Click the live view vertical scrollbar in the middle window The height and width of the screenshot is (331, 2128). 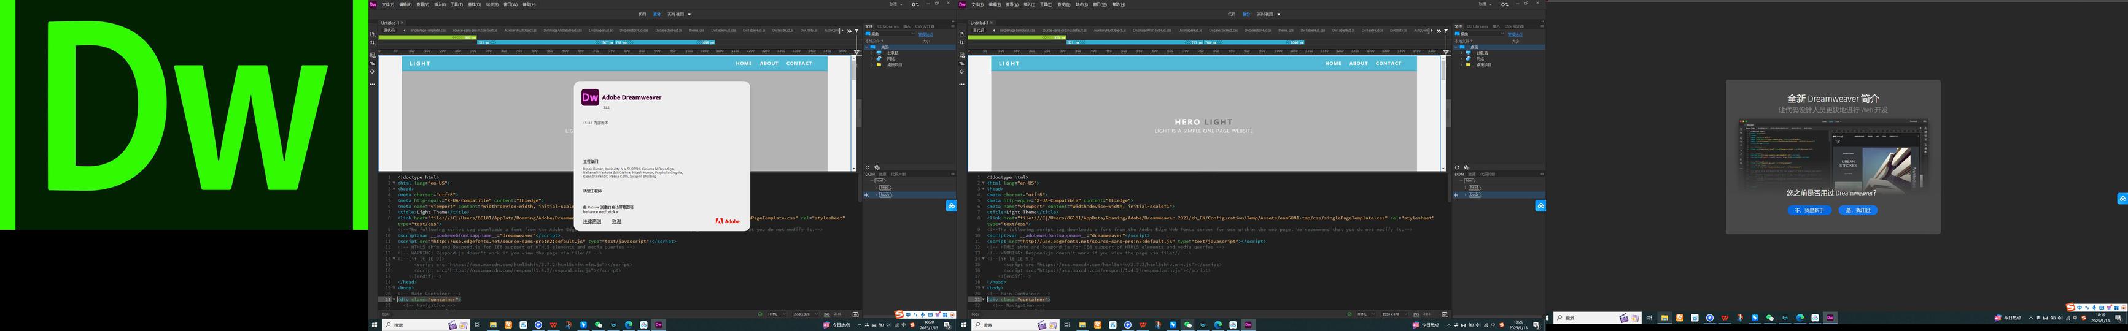1444,113
